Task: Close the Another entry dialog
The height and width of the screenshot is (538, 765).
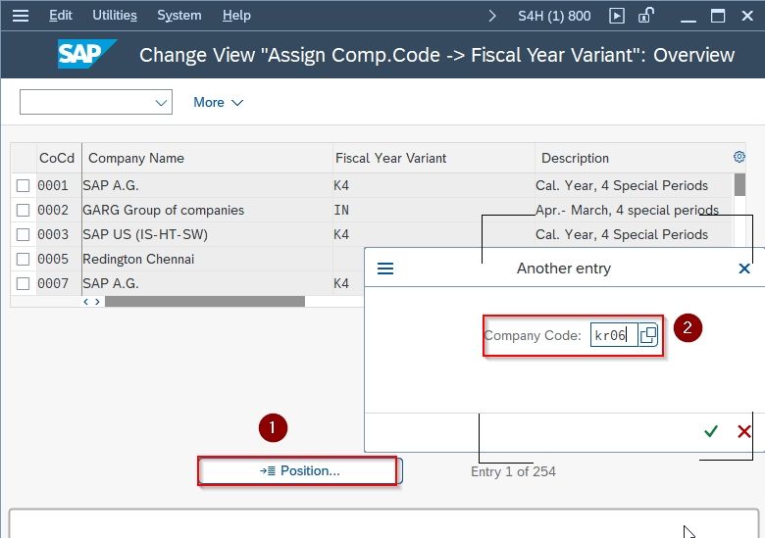Action: coord(744,269)
